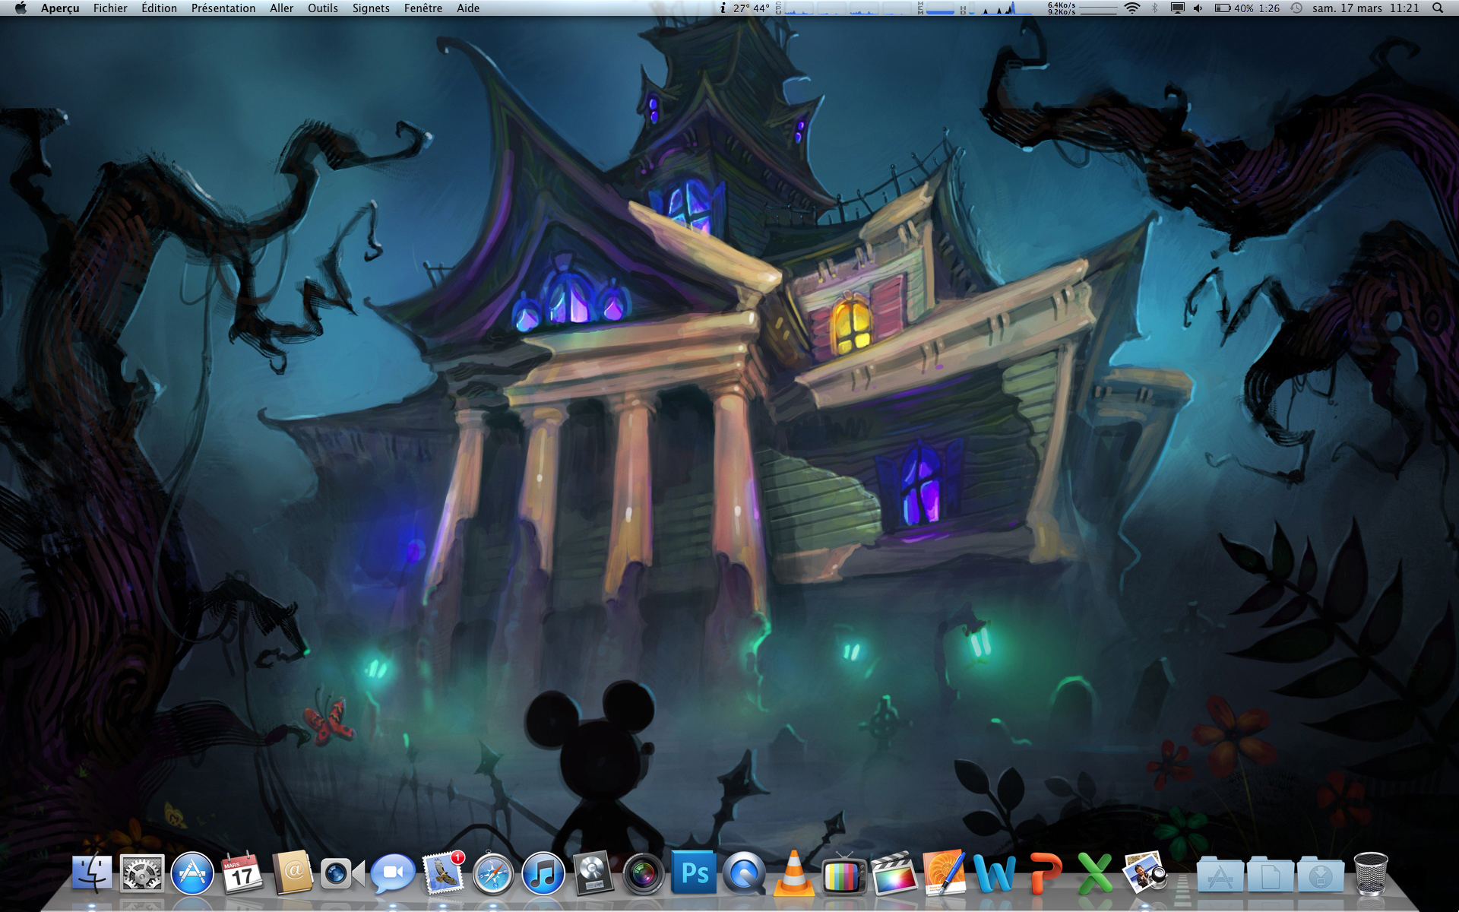Open the Displays menu bar icon
The width and height of the screenshot is (1459, 912).
tap(1177, 8)
